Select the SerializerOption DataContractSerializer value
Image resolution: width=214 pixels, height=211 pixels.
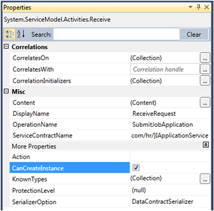coord(162,202)
